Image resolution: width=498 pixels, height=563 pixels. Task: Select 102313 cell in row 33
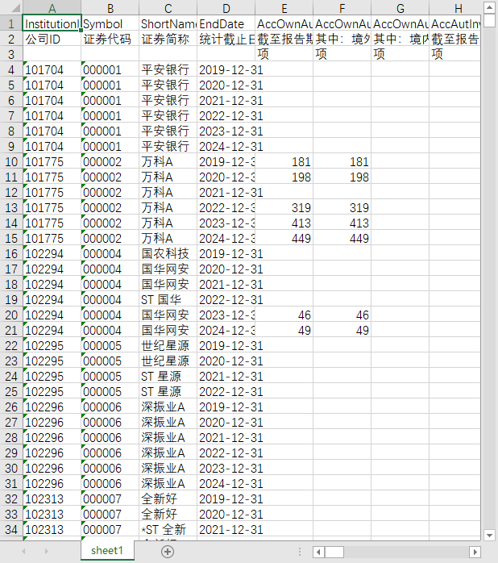pyautogui.click(x=52, y=514)
